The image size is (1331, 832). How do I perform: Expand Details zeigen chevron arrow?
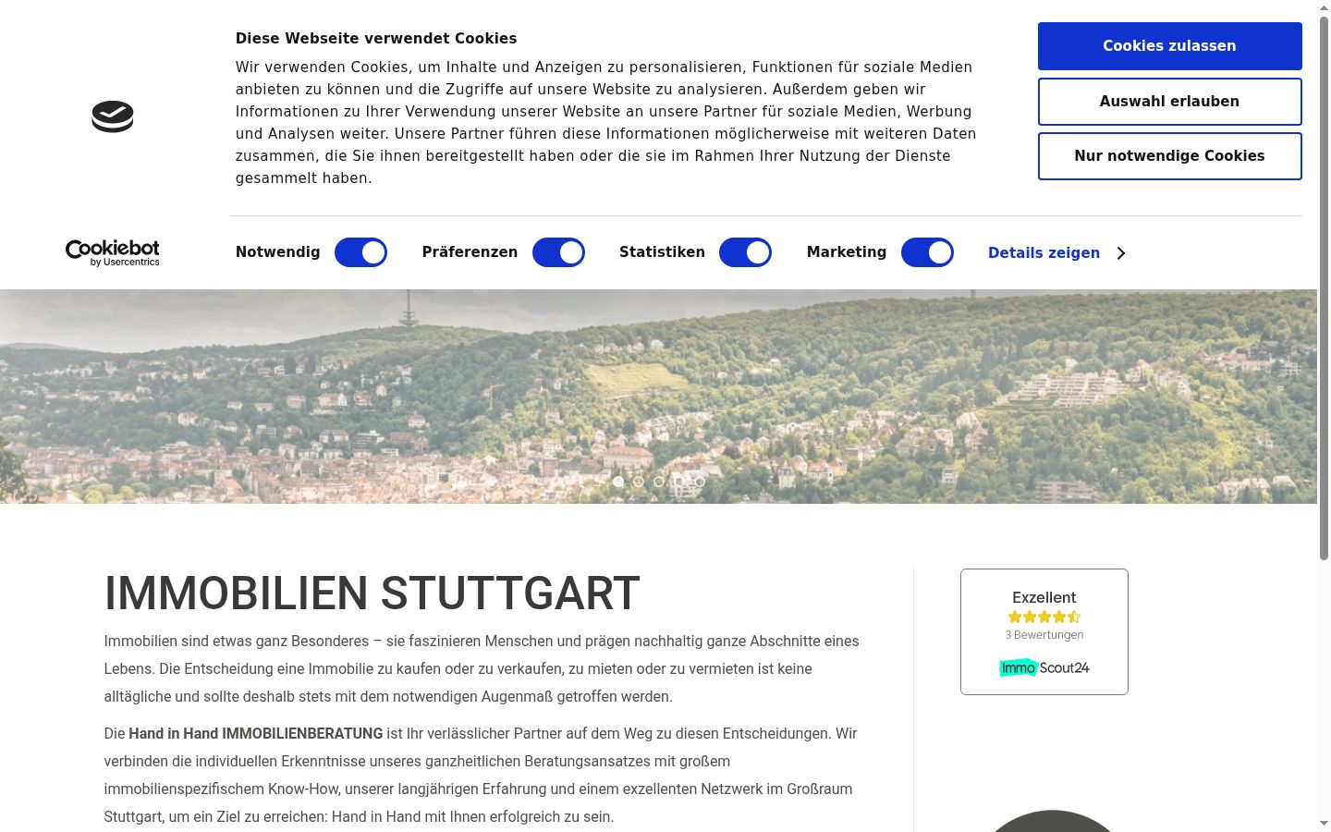click(1121, 253)
